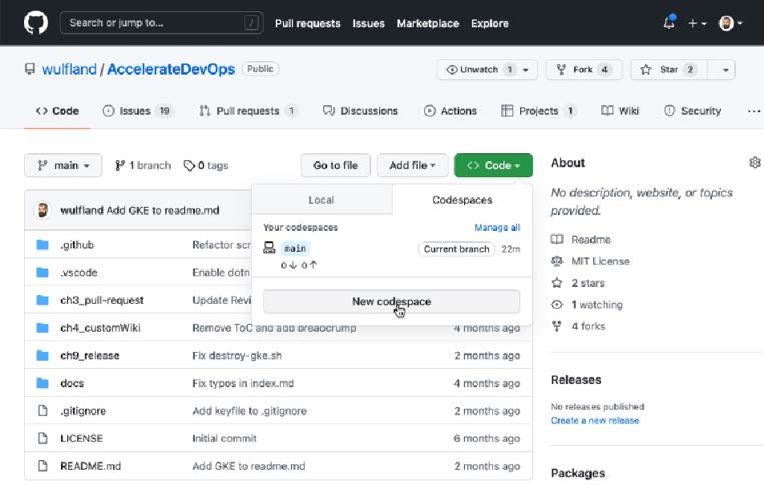Switch to the Local tab
The height and width of the screenshot is (485, 764).
(x=321, y=200)
